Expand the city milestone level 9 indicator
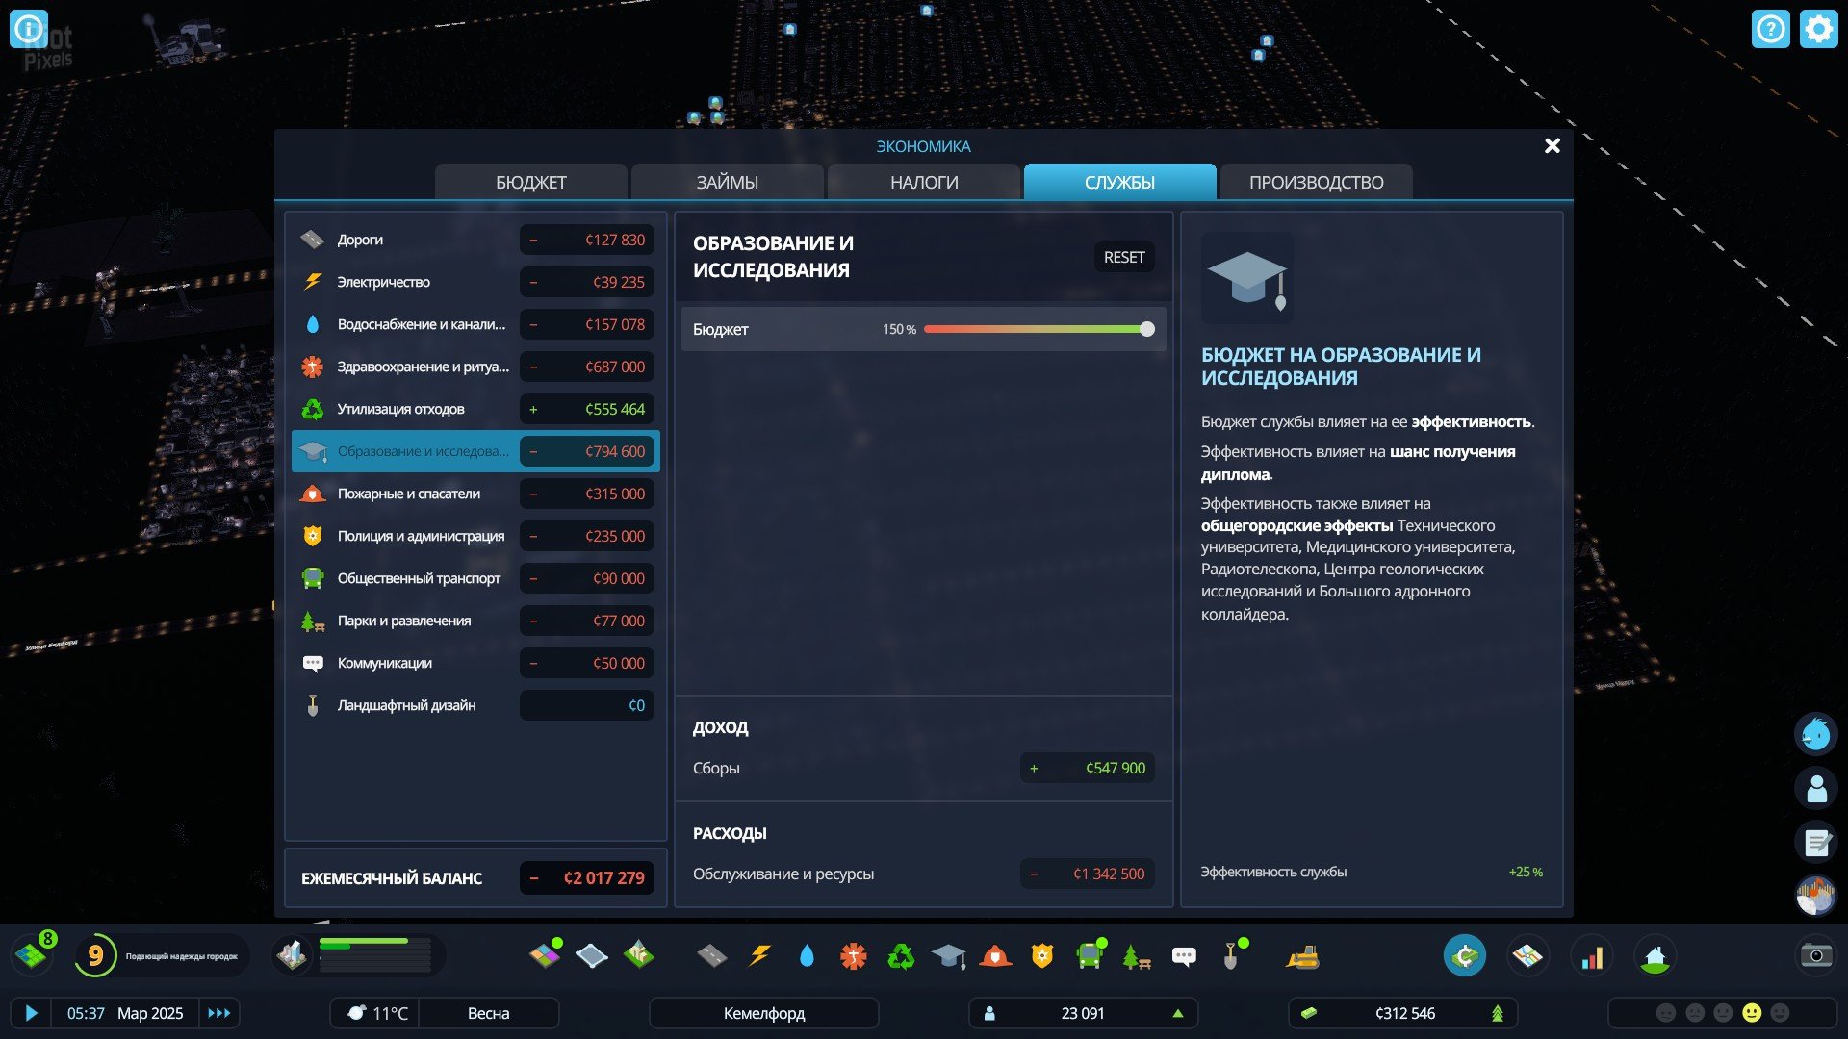 coord(95,955)
